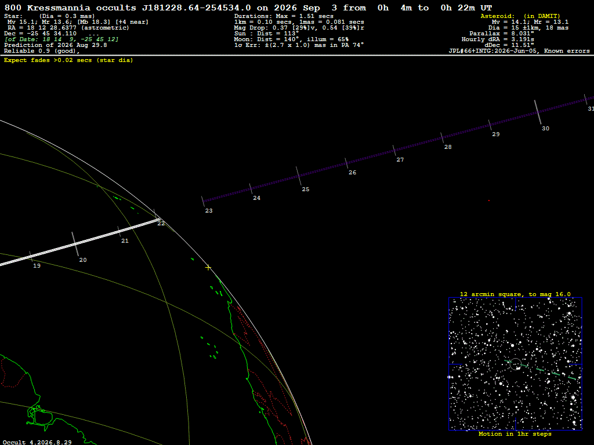Viewport: 594px width, 445px height.
Task: Click the green asteroid motion line in the chart
Action: [542, 370]
